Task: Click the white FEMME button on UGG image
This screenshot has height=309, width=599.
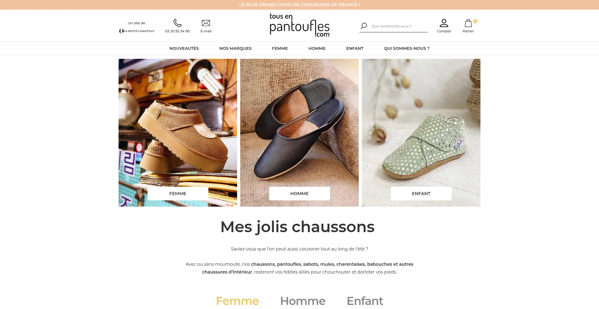Action: point(178,194)
